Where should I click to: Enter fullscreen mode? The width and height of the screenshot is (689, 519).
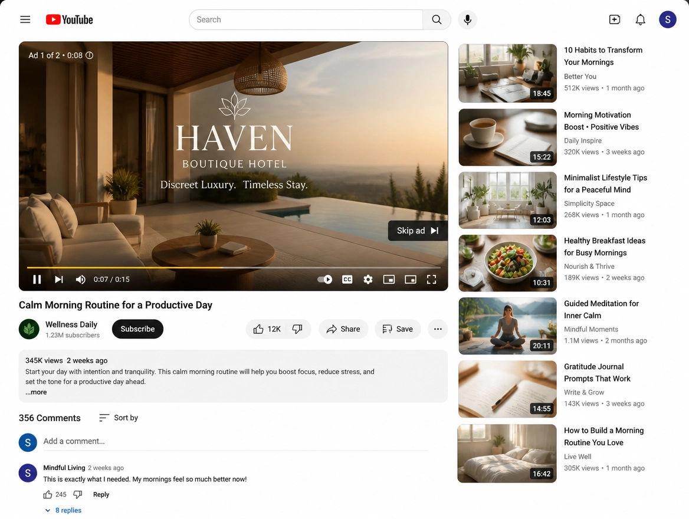[x=431, y=279]
